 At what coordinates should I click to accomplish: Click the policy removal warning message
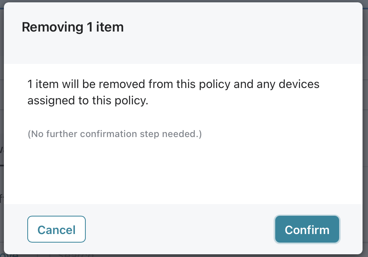click(173, 92)
